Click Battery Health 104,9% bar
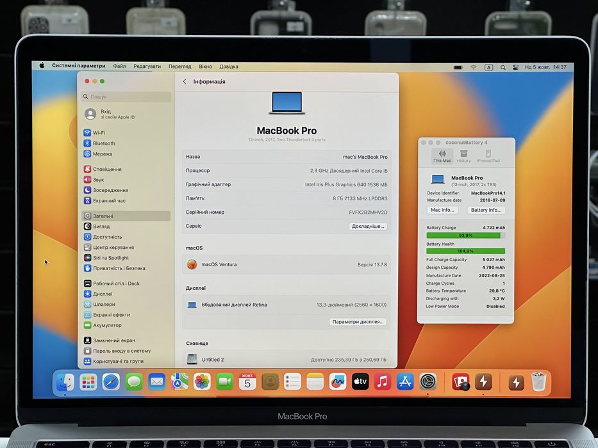 466,251
